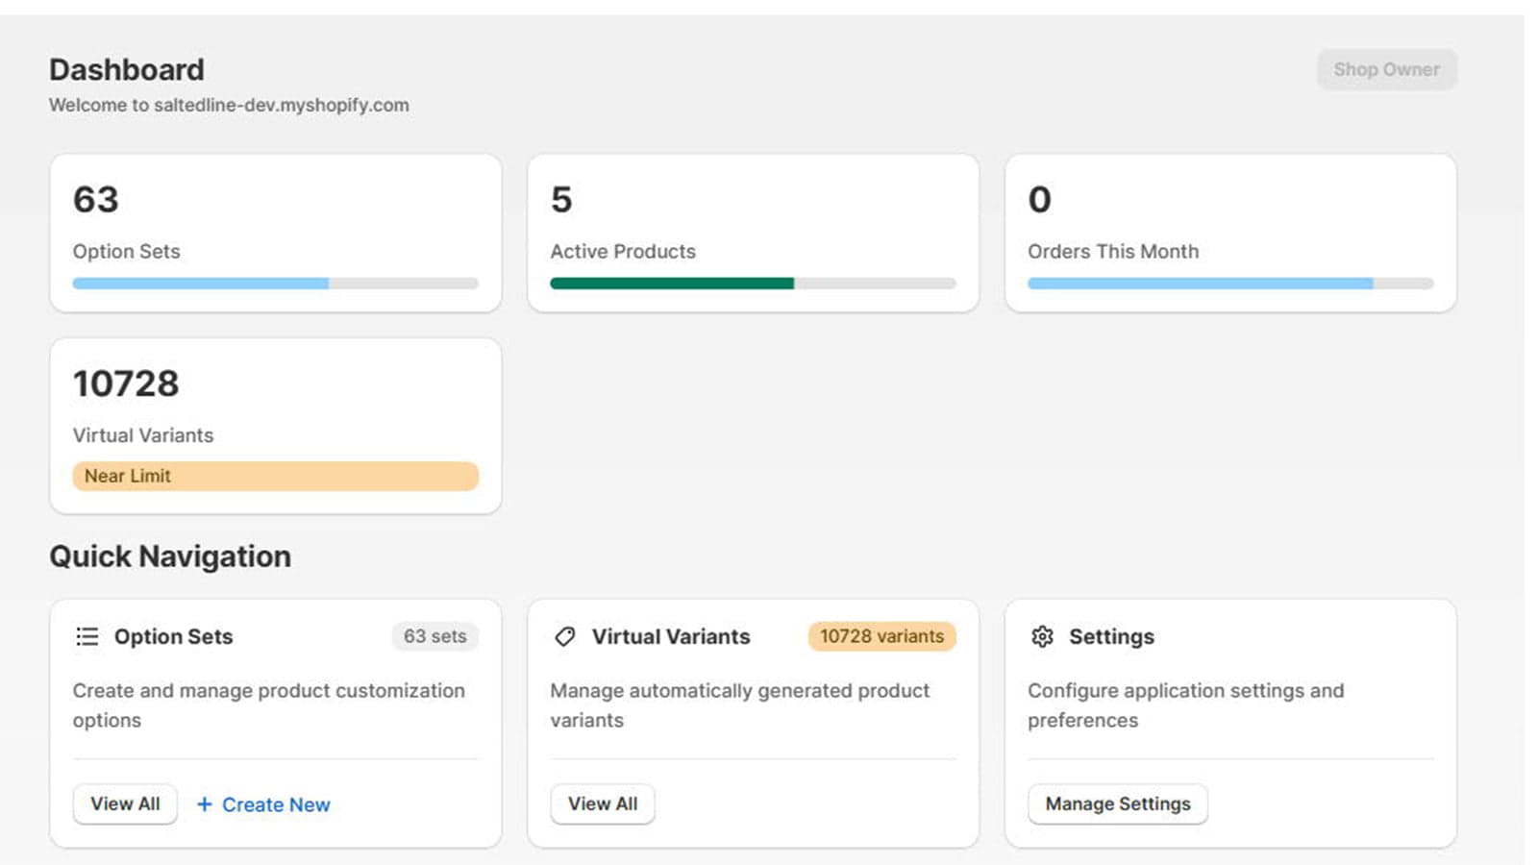This screenshot has height=865, width=1538.
Task: Click the Manage Settings button
Action: (x=1118, y=803)
